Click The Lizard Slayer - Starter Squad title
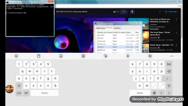Image resolution: width=188 pixels, height=106 pixels. (x=160, y=34)
